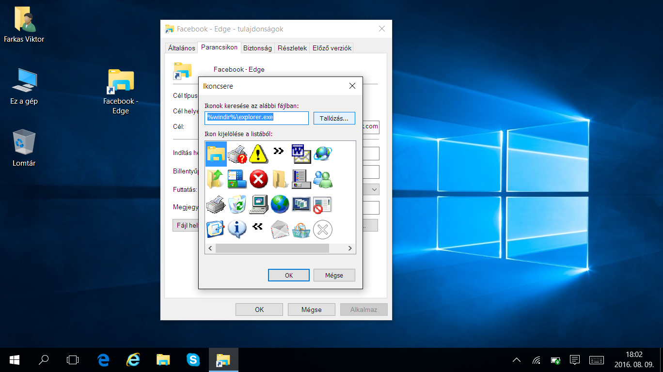The height and width of the screenshot is (372, 663).
Task: Select the Ez a gép desktop icon
Action: click(x=24, y=87)
